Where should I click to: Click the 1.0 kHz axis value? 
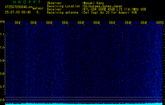click(x=2, y=48)
